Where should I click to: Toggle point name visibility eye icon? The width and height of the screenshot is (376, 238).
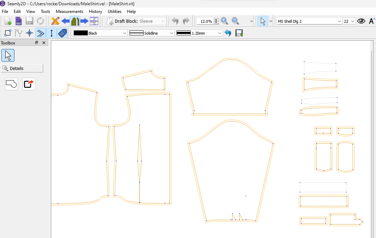361,21
